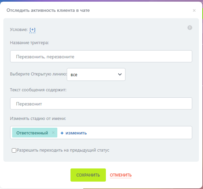
Task: Focus the Название триггера input field
Action: pyautogui.click(x=101, y=57)
